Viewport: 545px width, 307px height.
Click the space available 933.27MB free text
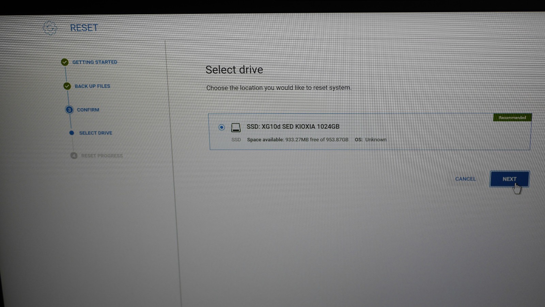[x=298, y=140]
